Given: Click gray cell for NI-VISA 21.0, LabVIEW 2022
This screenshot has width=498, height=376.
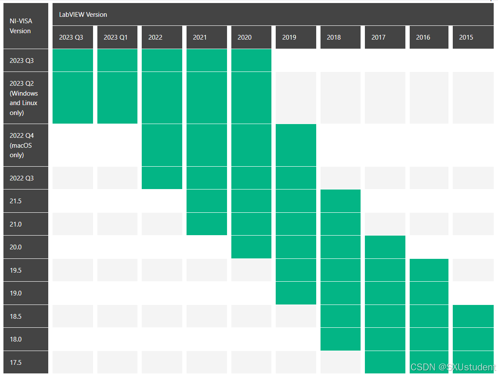Looking at the screenshot, I should (162, 224).
